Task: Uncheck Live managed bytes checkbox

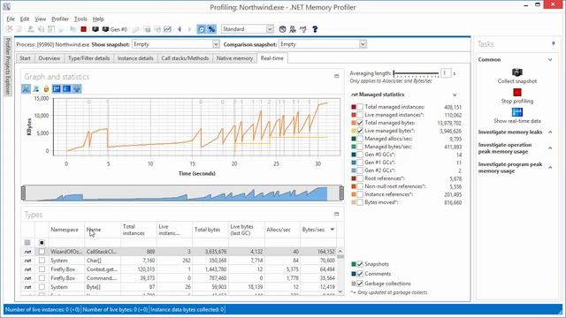Action: coord(360,131)
